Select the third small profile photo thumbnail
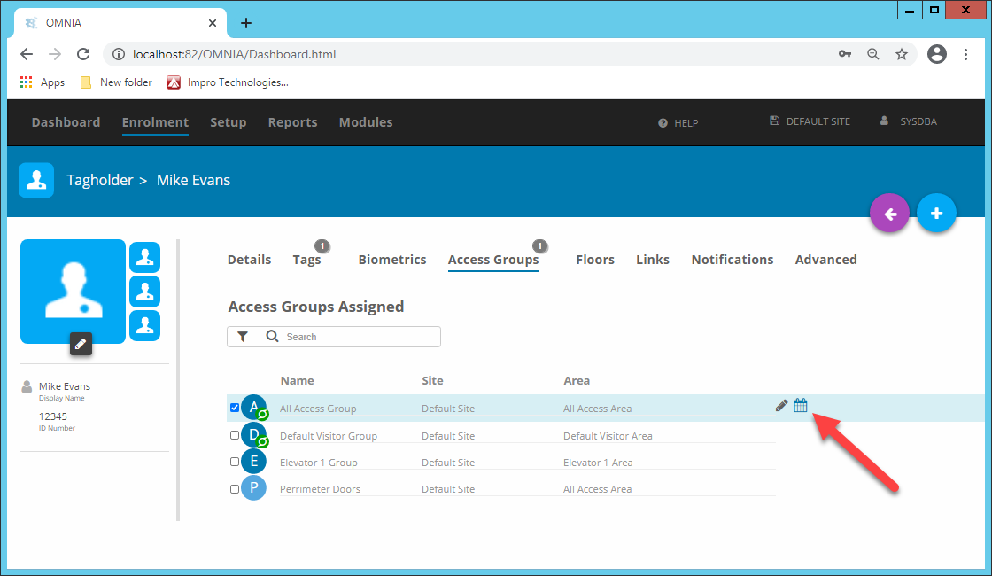 pos(145,325)
